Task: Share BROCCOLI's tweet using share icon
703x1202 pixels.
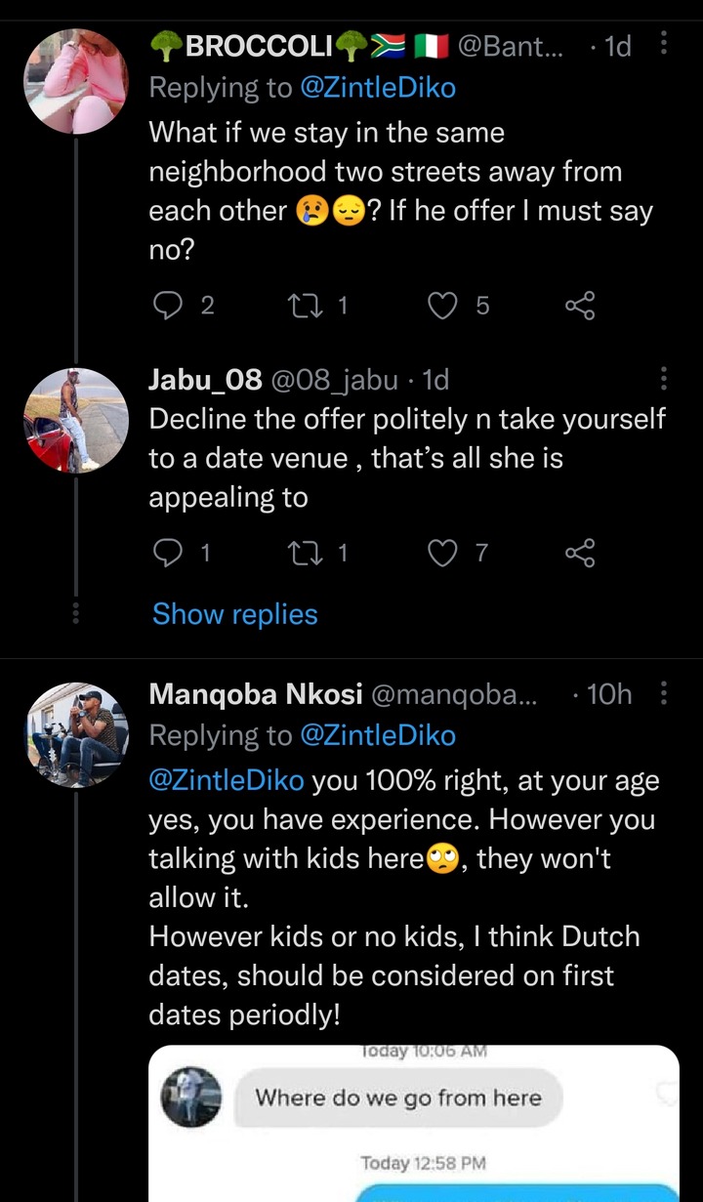Action: tap(580, 306)
